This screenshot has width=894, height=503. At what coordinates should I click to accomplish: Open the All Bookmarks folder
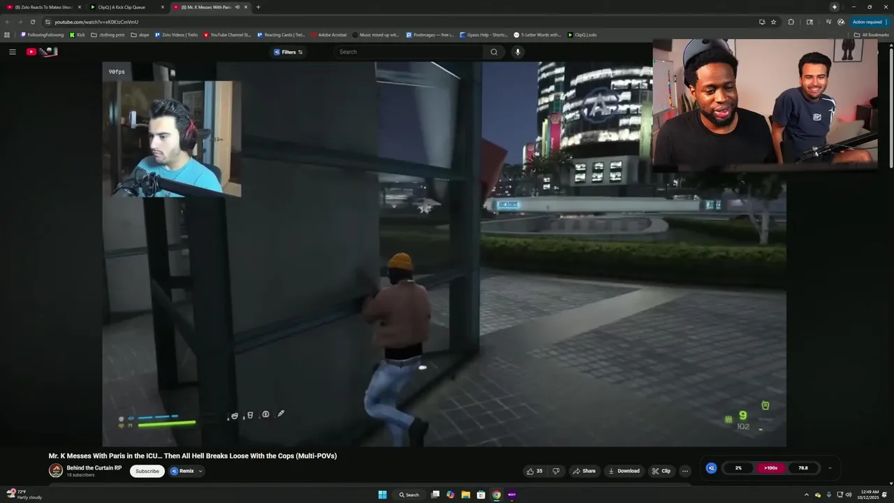click(871, 34)
